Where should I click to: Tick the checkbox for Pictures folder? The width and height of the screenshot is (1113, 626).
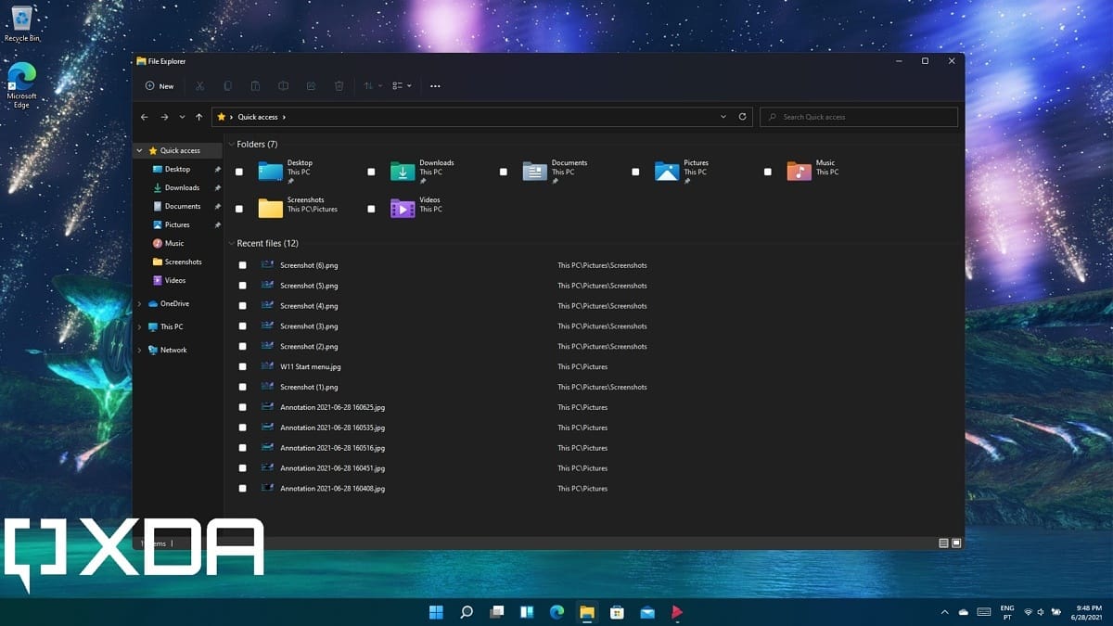(635, 172)
